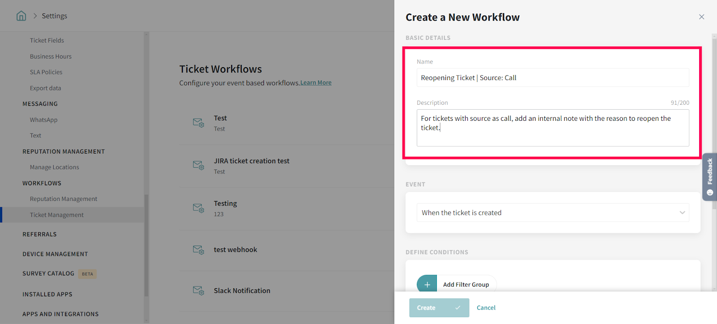Expand the event dropdown 'When the ticket is created'
717x324 pixels.
pyautogui.click(x=553, y=213)
